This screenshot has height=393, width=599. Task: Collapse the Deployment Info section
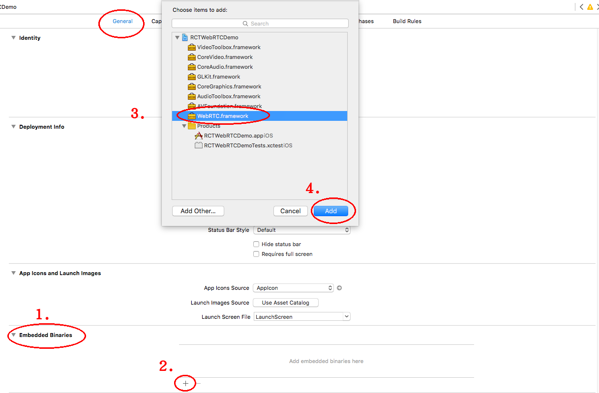pos(14,127)
